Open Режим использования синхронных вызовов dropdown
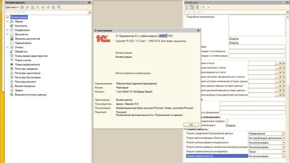The width and height of the screenshot is (290, 163). pos(284,147)
